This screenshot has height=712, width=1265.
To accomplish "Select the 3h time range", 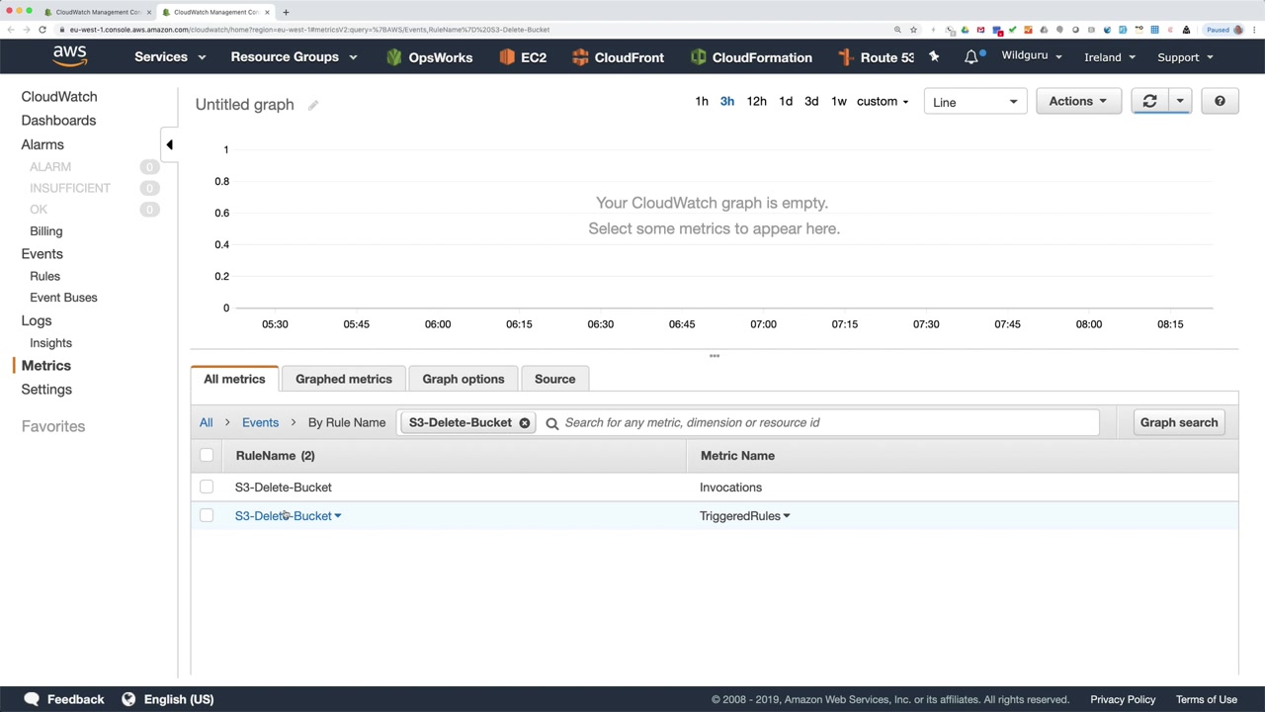I will 727,101.
